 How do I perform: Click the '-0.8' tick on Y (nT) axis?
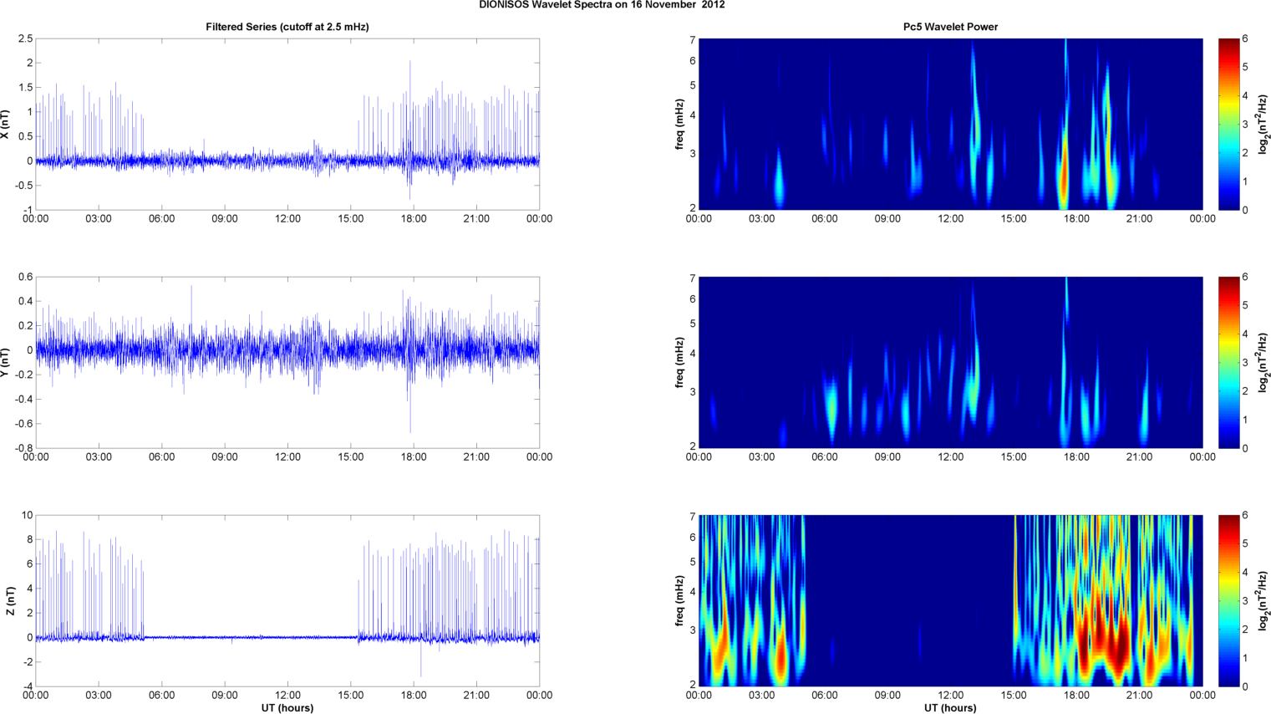coord(23,448)
